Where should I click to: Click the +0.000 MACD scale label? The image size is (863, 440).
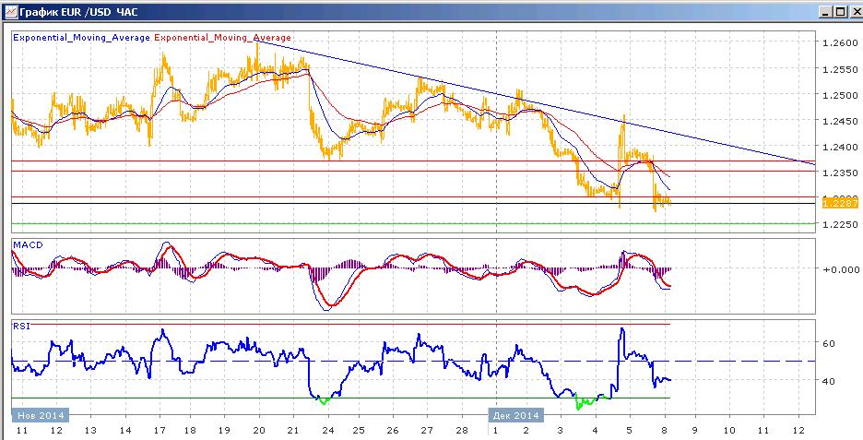tap(841, 269)
